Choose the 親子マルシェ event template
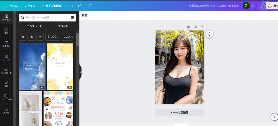278x126 pixels. coord(58,108)
